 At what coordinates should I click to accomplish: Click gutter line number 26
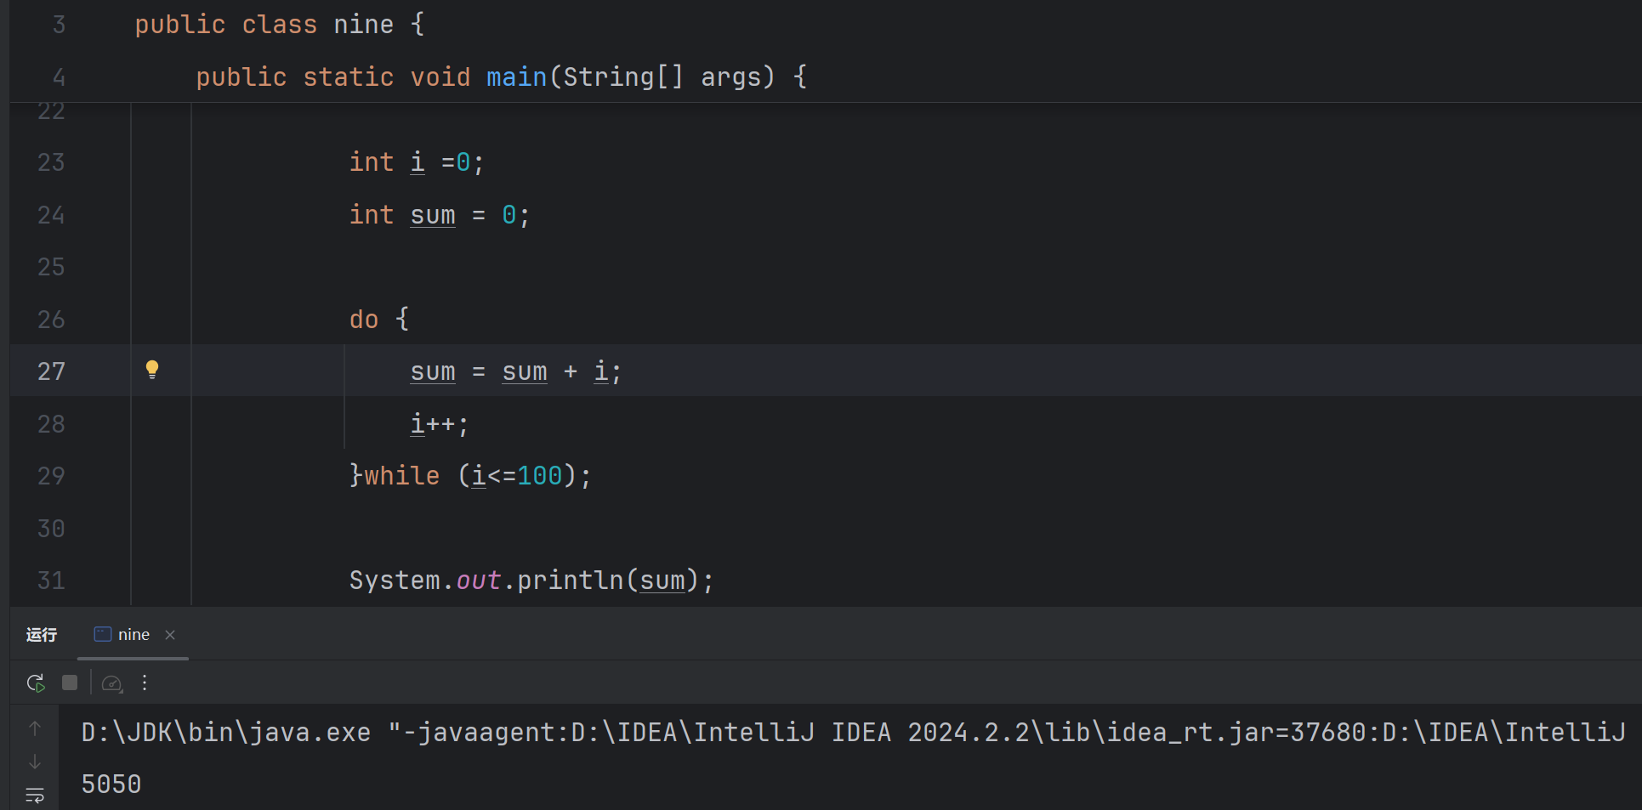click(51, 320)
